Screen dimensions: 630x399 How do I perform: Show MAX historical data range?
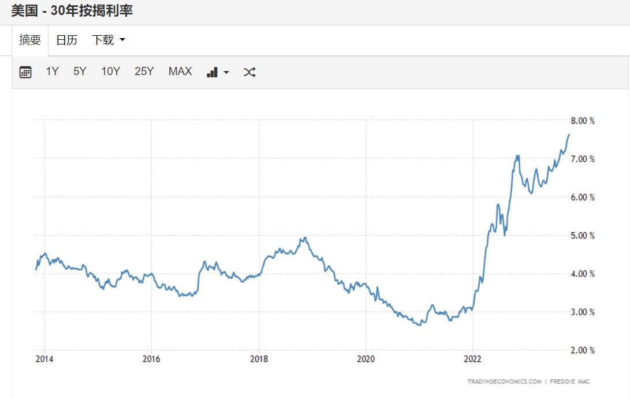coord(180,72)
